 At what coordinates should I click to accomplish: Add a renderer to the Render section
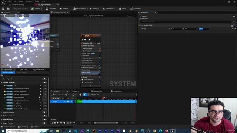click(x=100, y=77)
